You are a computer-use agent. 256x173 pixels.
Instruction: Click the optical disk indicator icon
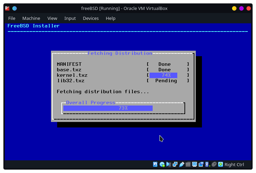point(162,164)
